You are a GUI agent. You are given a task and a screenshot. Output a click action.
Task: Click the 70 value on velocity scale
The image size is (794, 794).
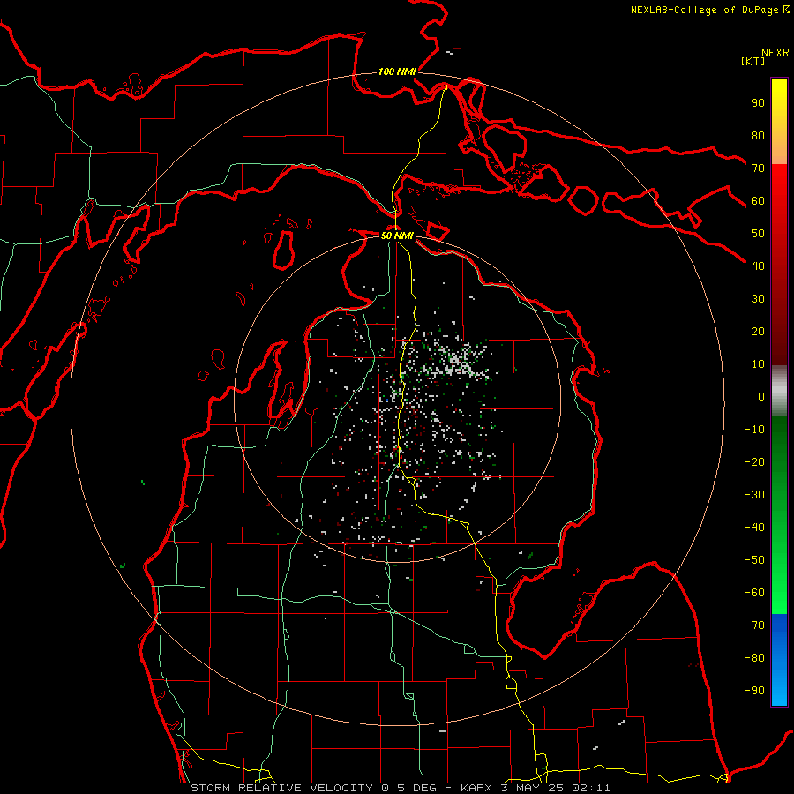[x=758, y=169]
